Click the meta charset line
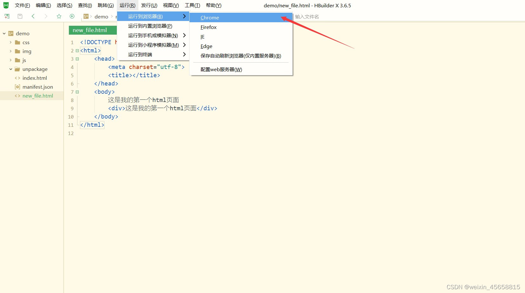 click(x=146, y=67)
